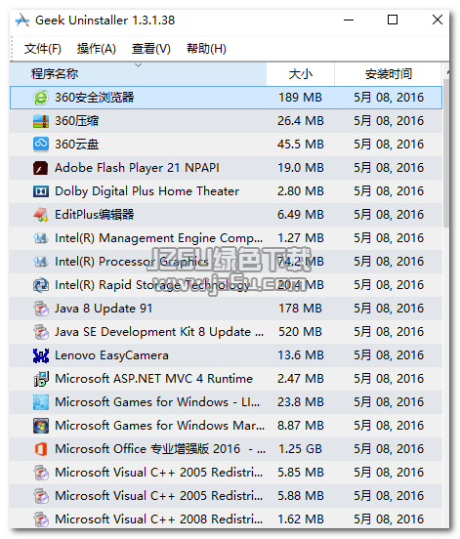Viewport: 460px width, 539px height.
Task: Select the 360云盘 entry
Action: [x=226, y=145]
